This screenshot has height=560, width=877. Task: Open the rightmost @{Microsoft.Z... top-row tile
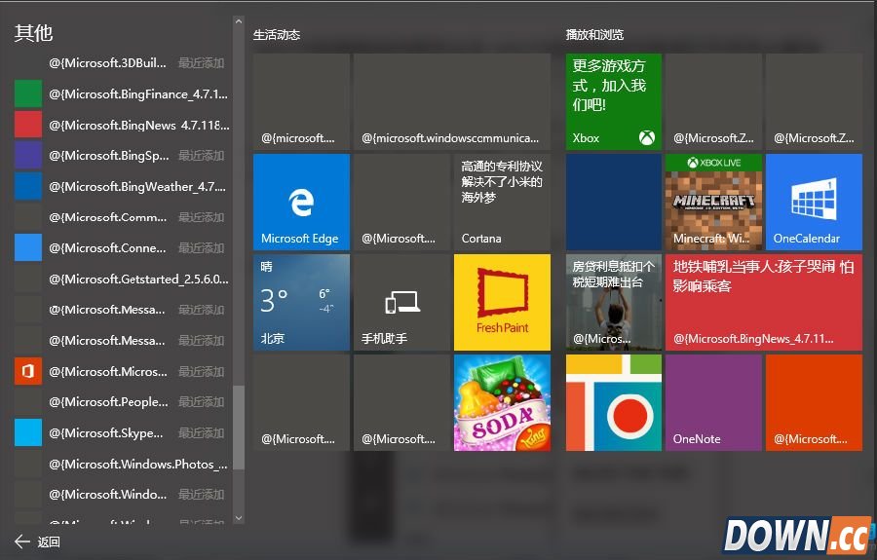(814, 101)
